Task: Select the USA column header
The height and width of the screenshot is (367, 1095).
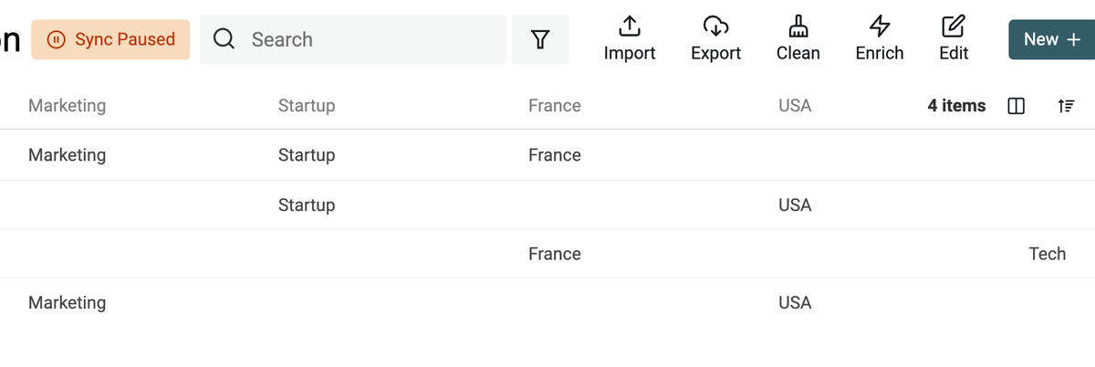Action: point(795,106)
